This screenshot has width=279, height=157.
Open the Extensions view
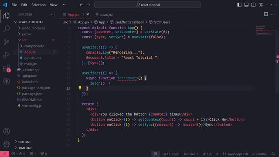coord(7,68)
